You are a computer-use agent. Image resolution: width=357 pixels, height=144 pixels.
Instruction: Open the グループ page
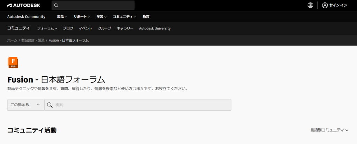(x=105, y=28)
